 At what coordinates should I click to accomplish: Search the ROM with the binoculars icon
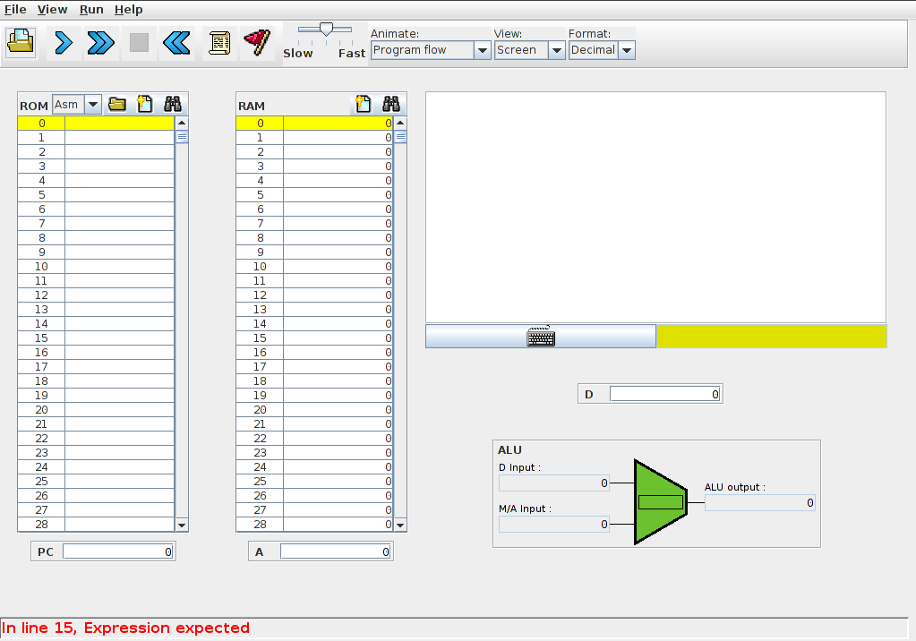pyautogui.click(x=173, y=105)
